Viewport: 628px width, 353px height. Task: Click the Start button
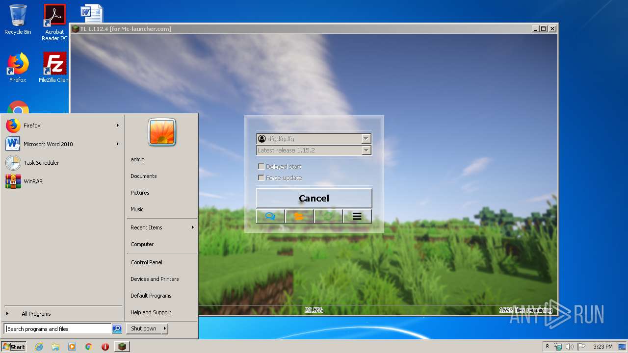pyautogui.click(x=14, y=347)
